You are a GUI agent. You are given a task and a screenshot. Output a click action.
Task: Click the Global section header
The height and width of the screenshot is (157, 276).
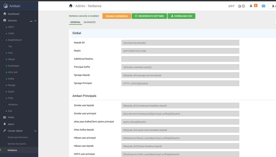pos(173,33)
